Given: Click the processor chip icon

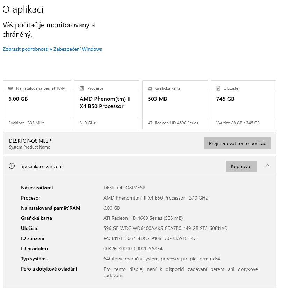Looking at the screenshot, I should (82, 88).
